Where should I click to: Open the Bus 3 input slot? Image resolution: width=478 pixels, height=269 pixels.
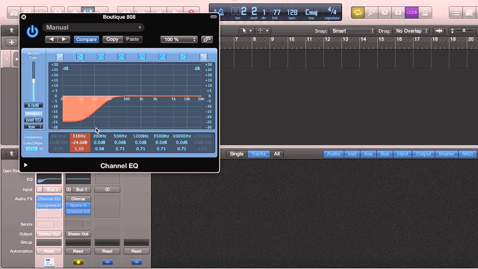(52, 189)
